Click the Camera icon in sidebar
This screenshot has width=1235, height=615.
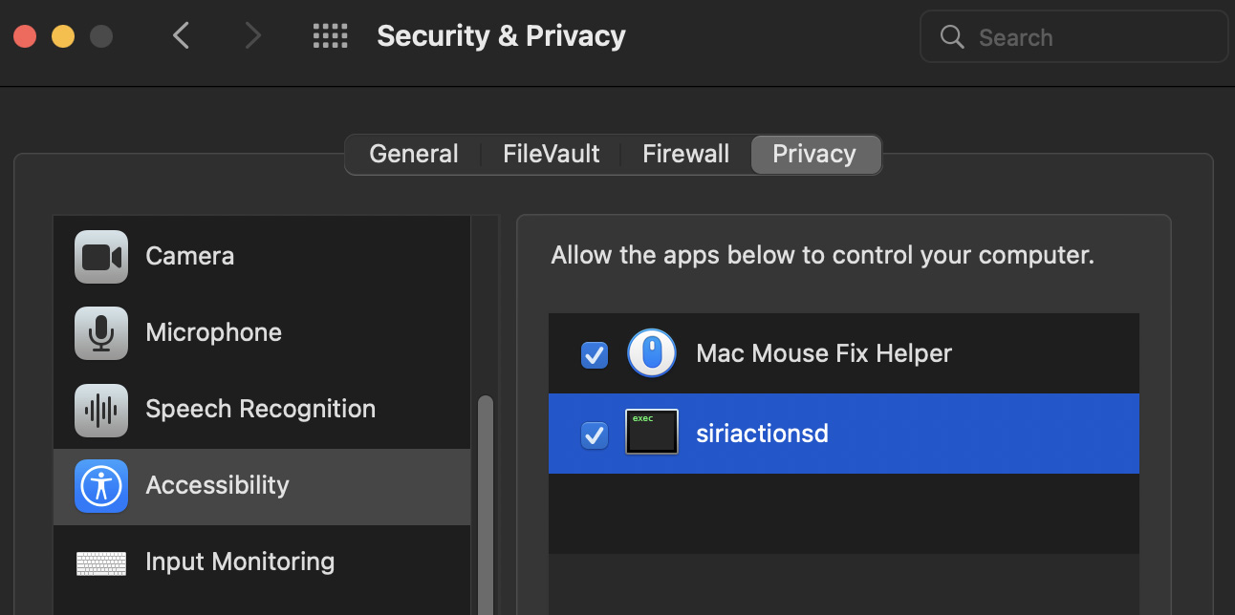[x=101, y=257]
